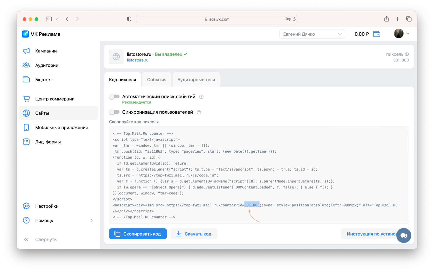Click the 0,00 ₽ balance amount
Image resolution: width=434 pixels, height=271 pixels.
point(362,34)
